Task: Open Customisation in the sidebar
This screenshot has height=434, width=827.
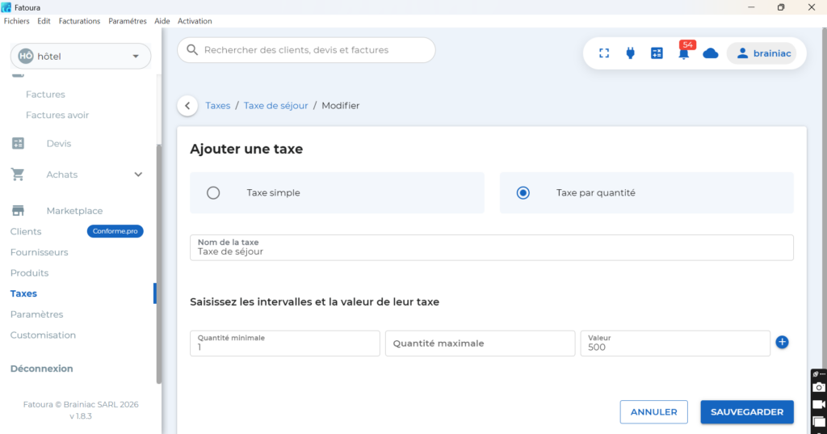Action: [x=44, y=335]
